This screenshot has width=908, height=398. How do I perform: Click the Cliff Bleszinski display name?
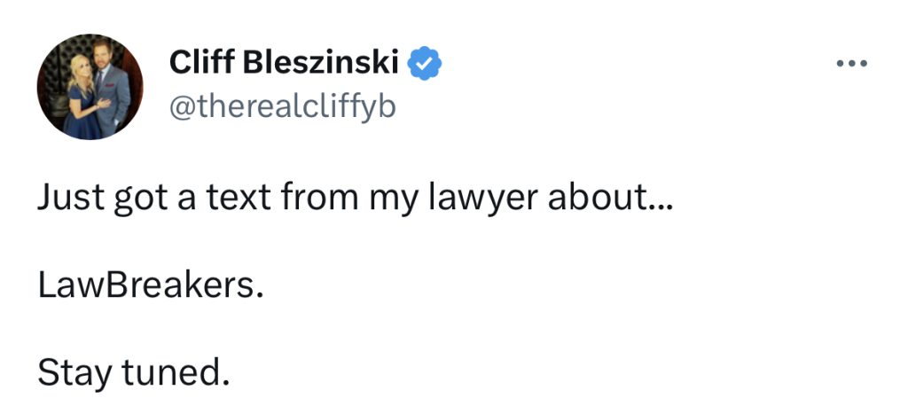tap(284, 62)
